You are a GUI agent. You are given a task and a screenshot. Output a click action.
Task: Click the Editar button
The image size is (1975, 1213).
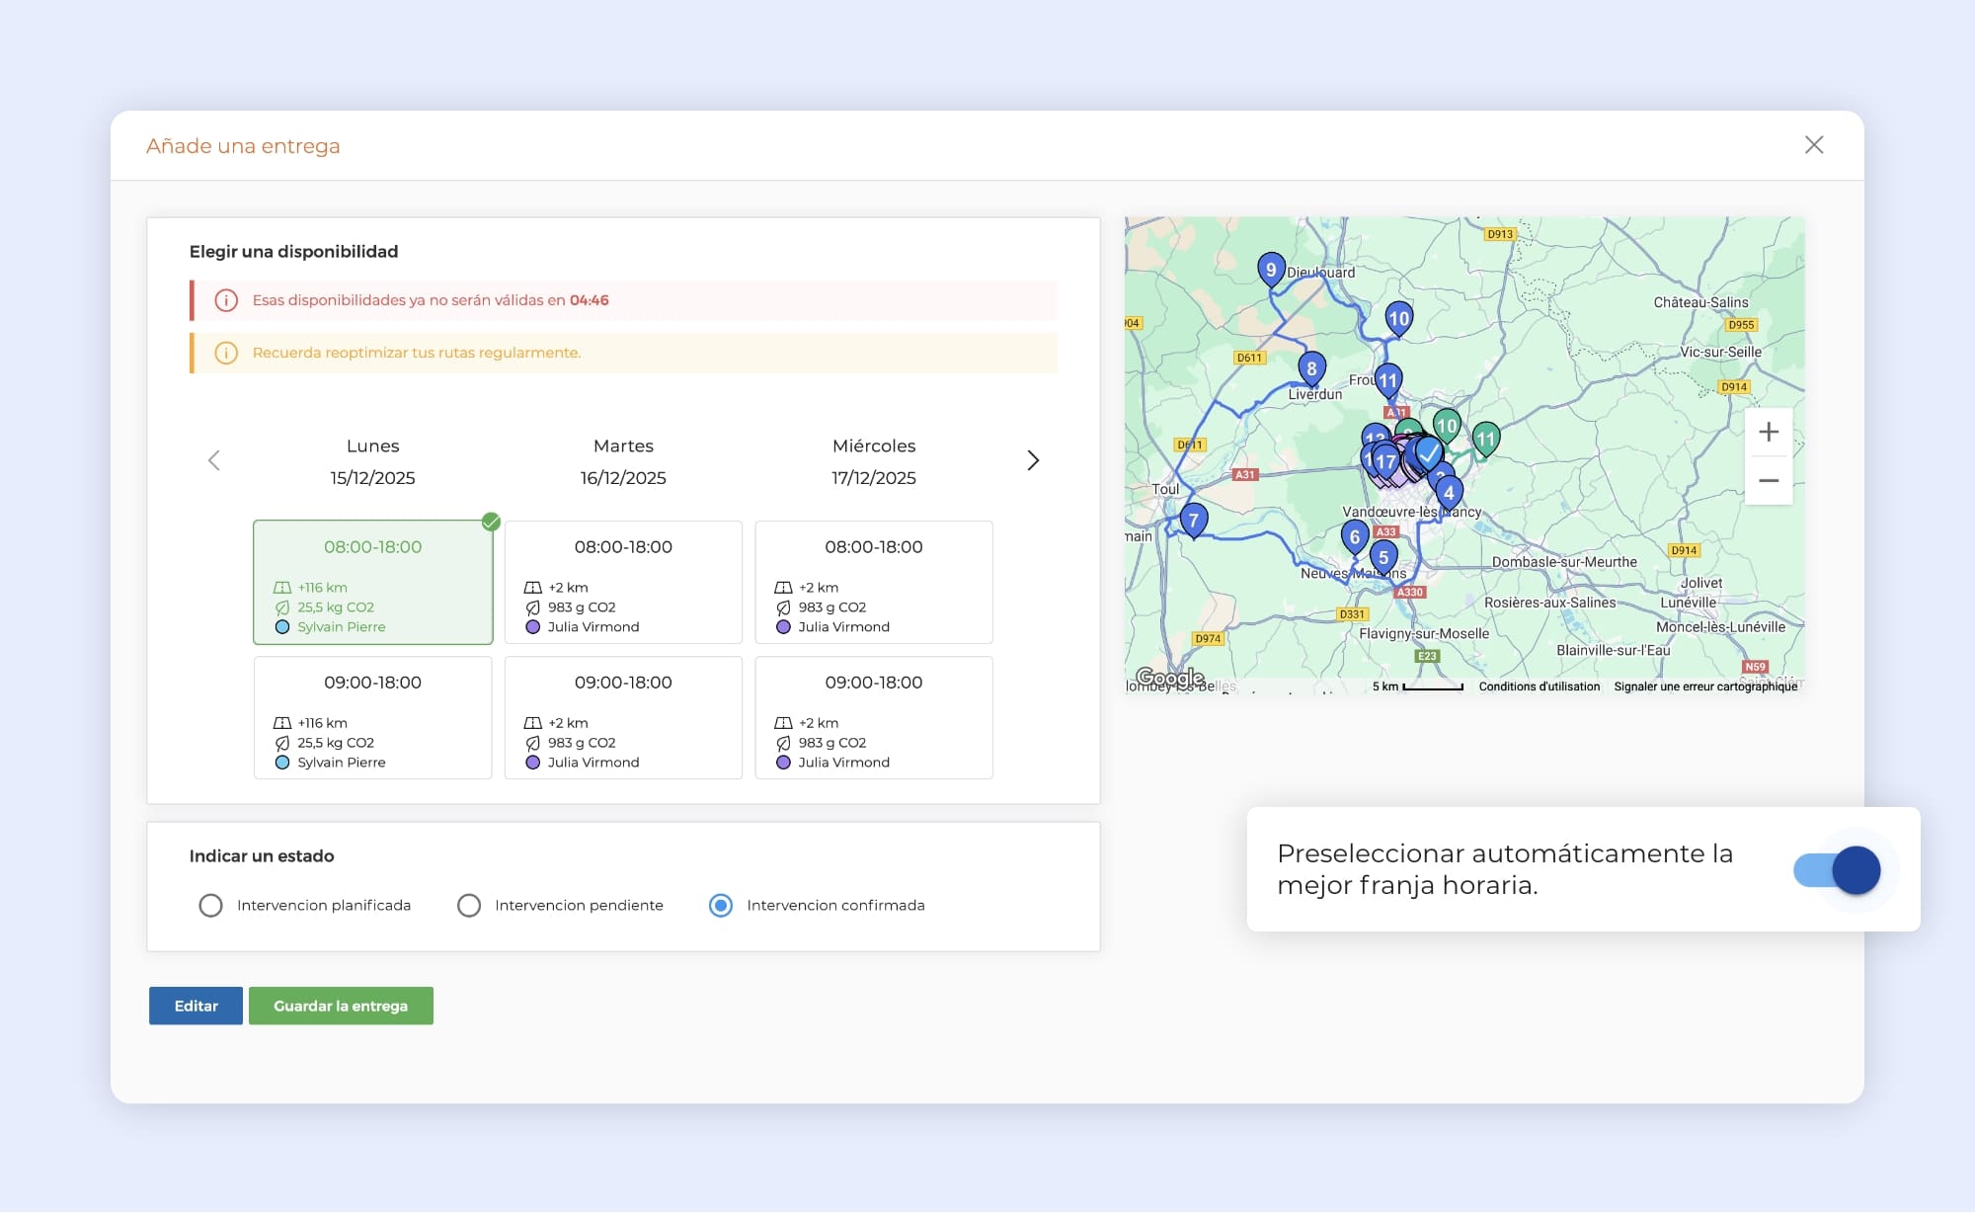click(x=196, y=1006)
